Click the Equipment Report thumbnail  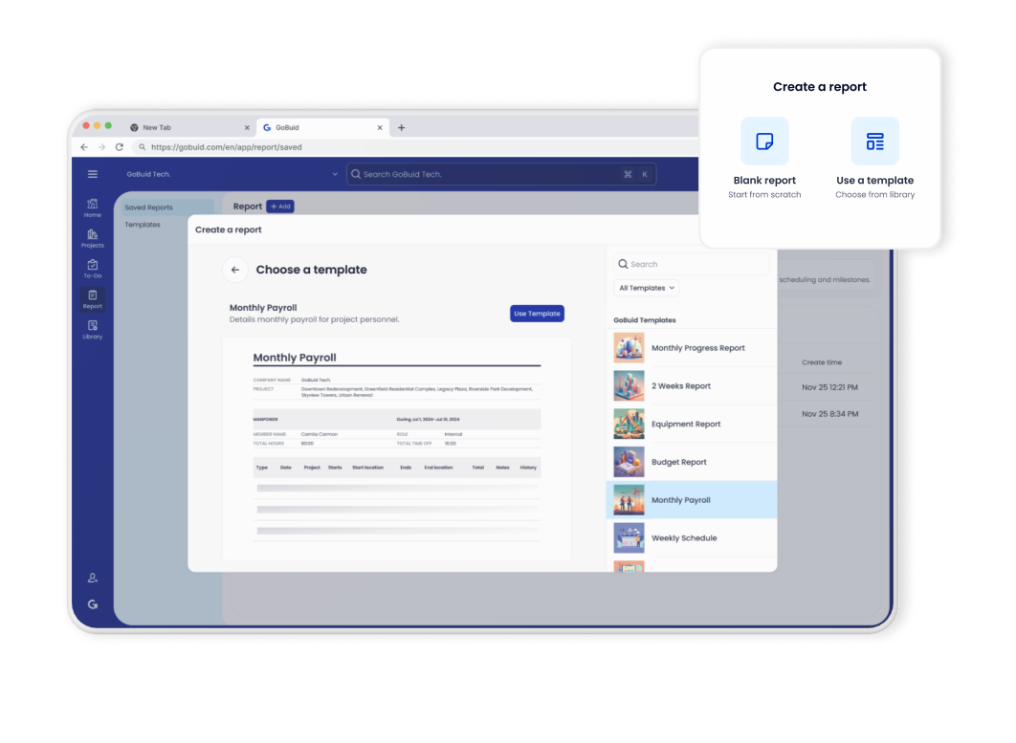(x=629, y=423)
